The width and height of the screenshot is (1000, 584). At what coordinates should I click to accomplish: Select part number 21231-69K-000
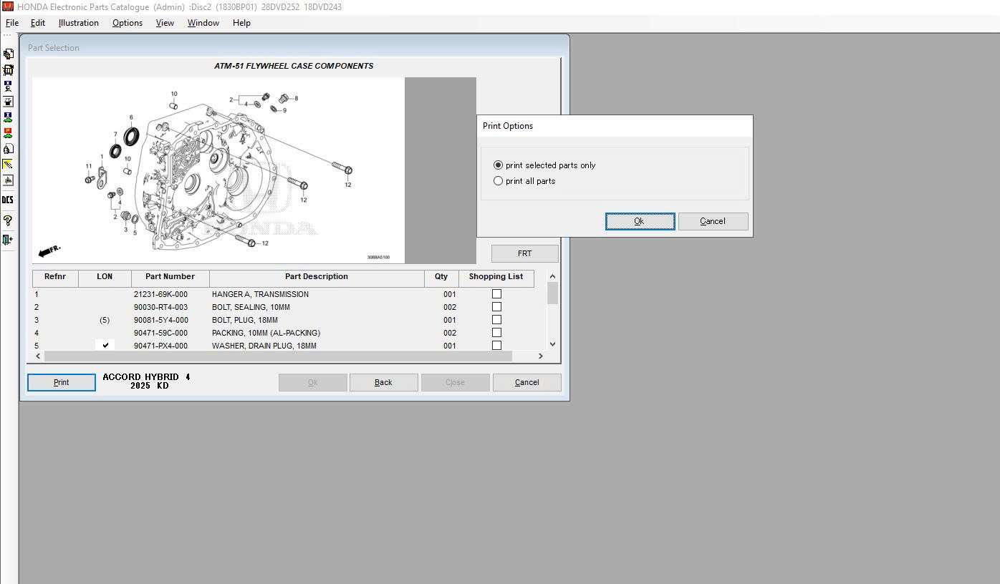tap(160, 294)
